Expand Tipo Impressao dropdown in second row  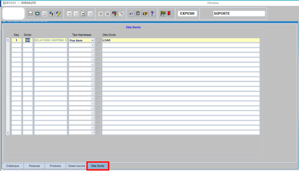click(93, 45)
